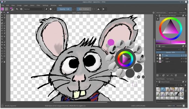Viewport: 189px width, 109px height.
Task: Select the Gradient tool in the toolbox
Action: click(x=2, y=42)
